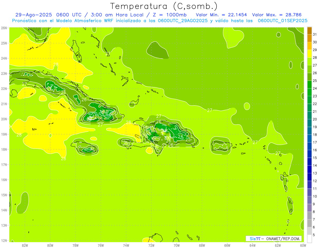The image size is (322, 249).
Task: Click the '23' label on color bar
Action: point(315,96)
